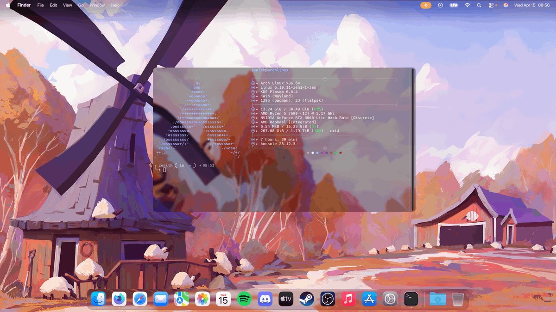Screen dimensions: 556x312
Task: Toggle the media playback indicator in menu bar
Action: (x=439, y=5)
